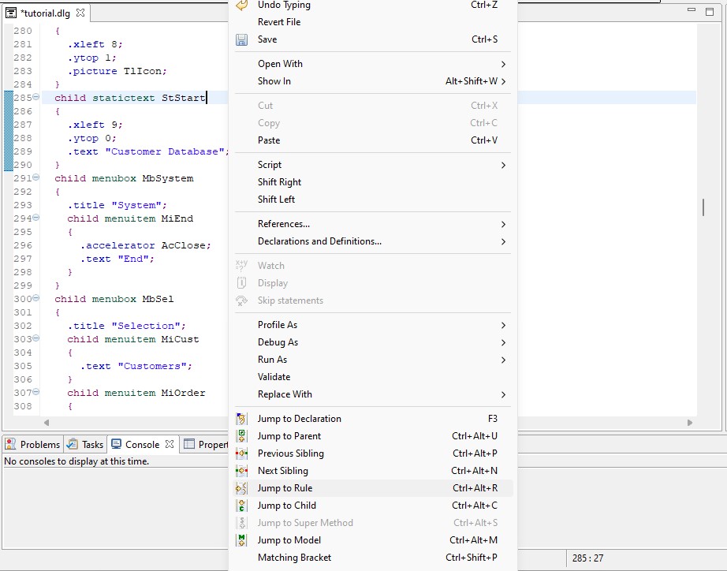The image size is (727, 571).
Task: Select Matching Bracket menu entry
Action: (294, 558)
